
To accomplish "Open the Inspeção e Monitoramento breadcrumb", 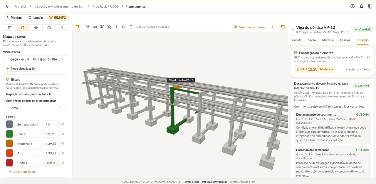I will pyautogui.click(x=59, y=6).
